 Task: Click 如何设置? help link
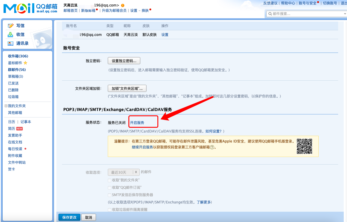(214, 131)
